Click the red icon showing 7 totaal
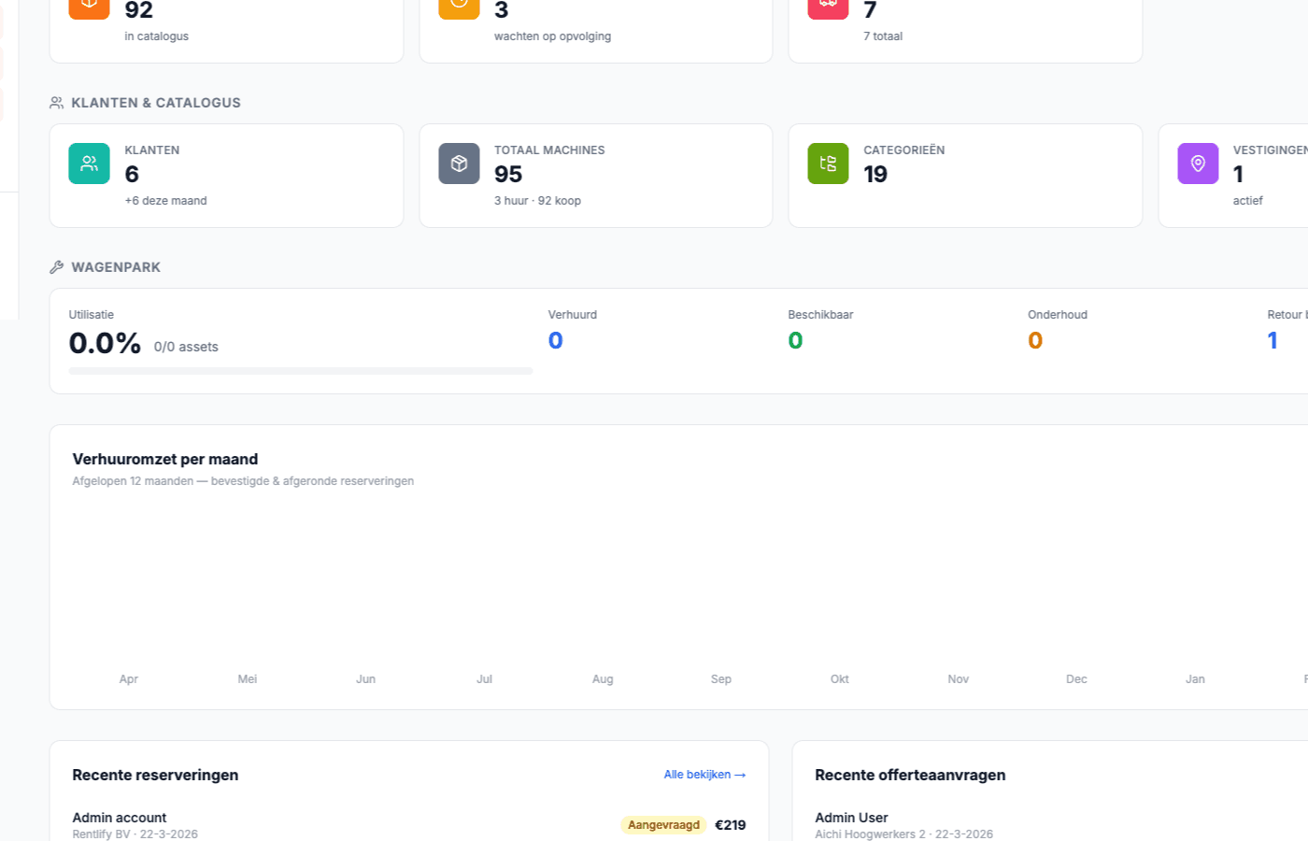1308x841 pixels. 827,9
